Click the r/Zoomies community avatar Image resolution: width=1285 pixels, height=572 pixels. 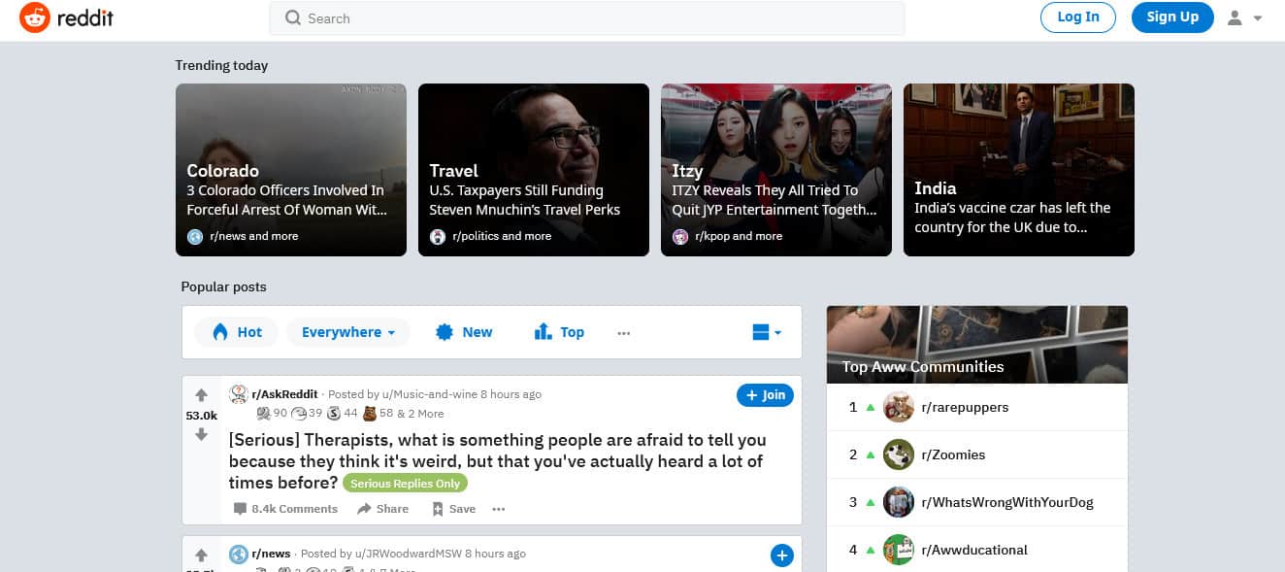899,454
